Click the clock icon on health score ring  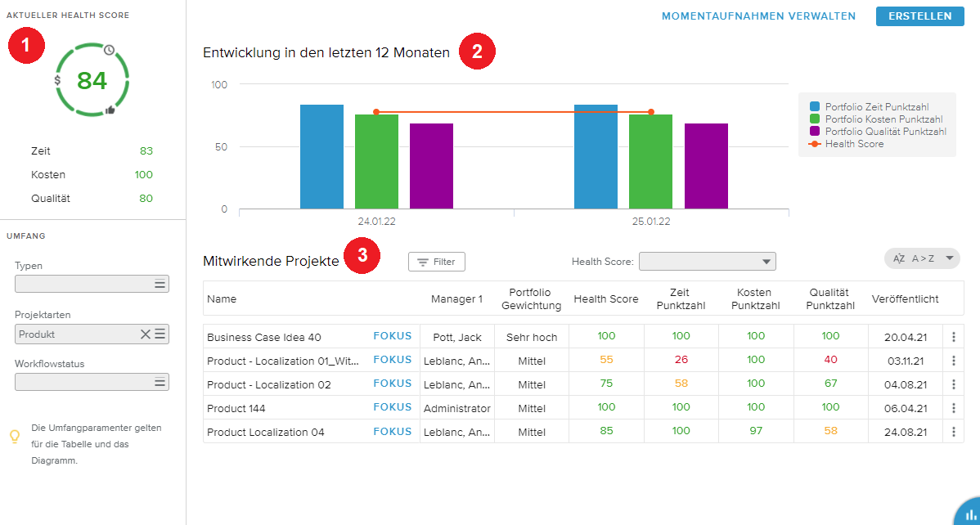[109, 51]
